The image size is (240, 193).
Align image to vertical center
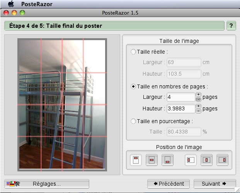(151, 160)
